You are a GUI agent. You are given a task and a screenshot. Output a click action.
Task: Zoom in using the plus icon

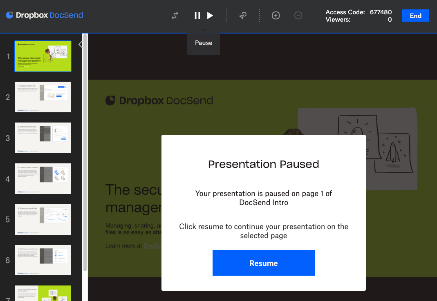(x=276, y=15)
